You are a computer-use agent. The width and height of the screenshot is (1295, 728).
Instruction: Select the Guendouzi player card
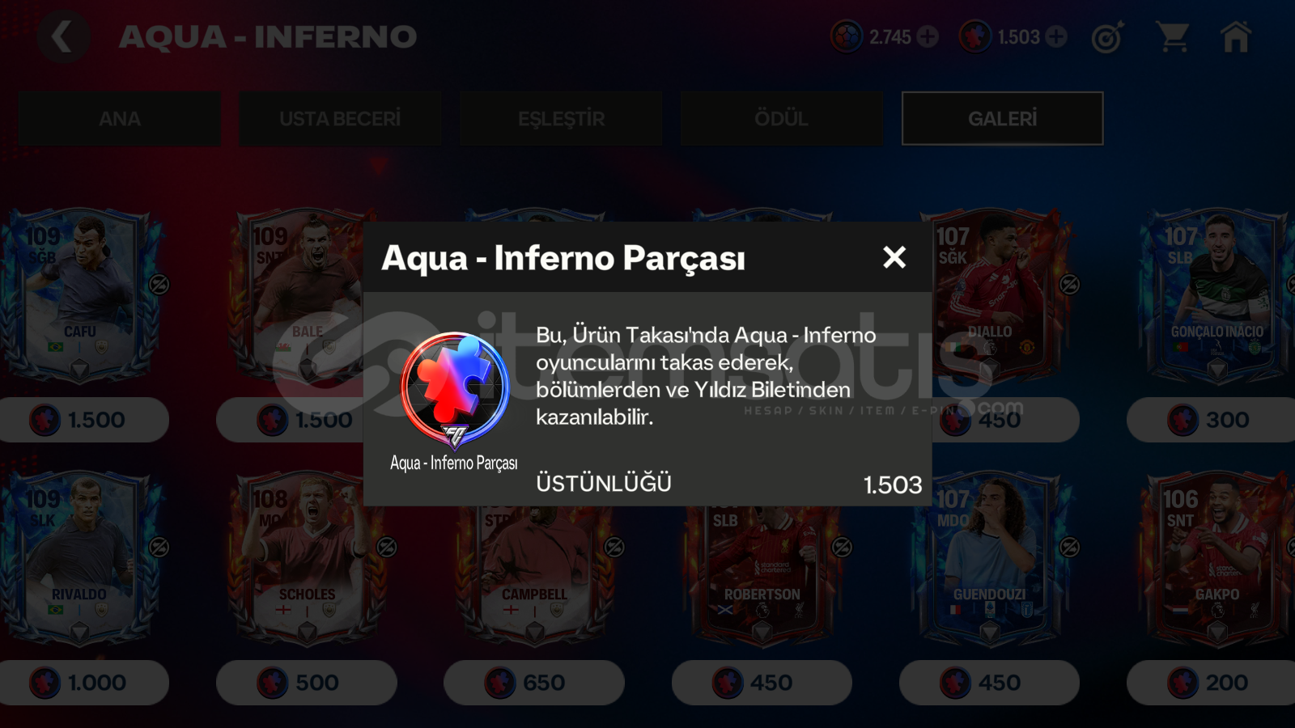pyautogui.click(x=989, y=560)
